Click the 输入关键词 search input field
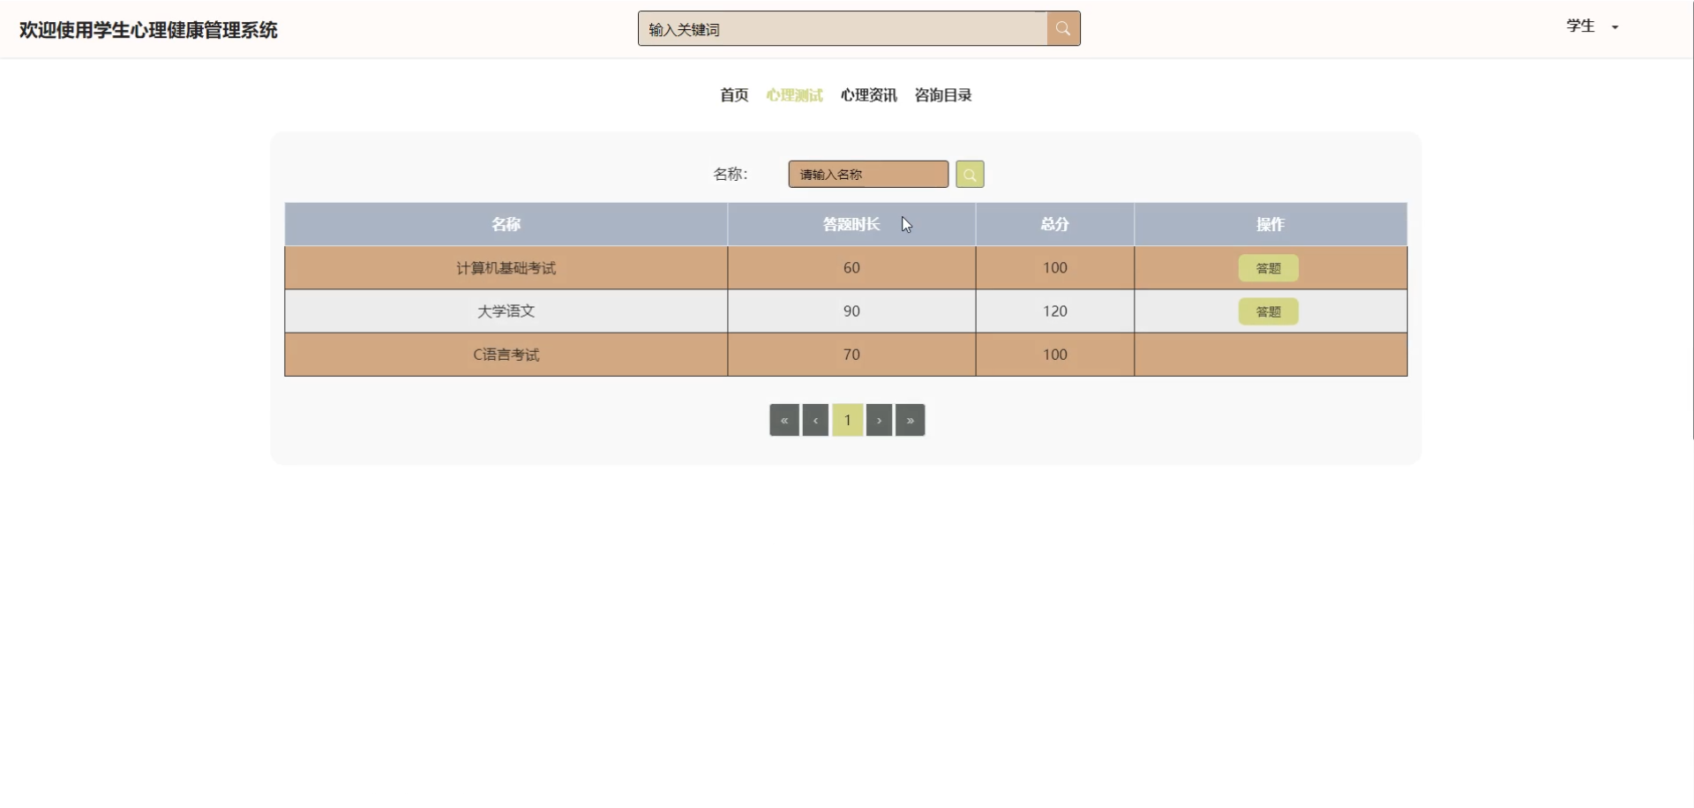This screenshot has width=1694, height=808. pyautogui.click(x=843, y=29)
